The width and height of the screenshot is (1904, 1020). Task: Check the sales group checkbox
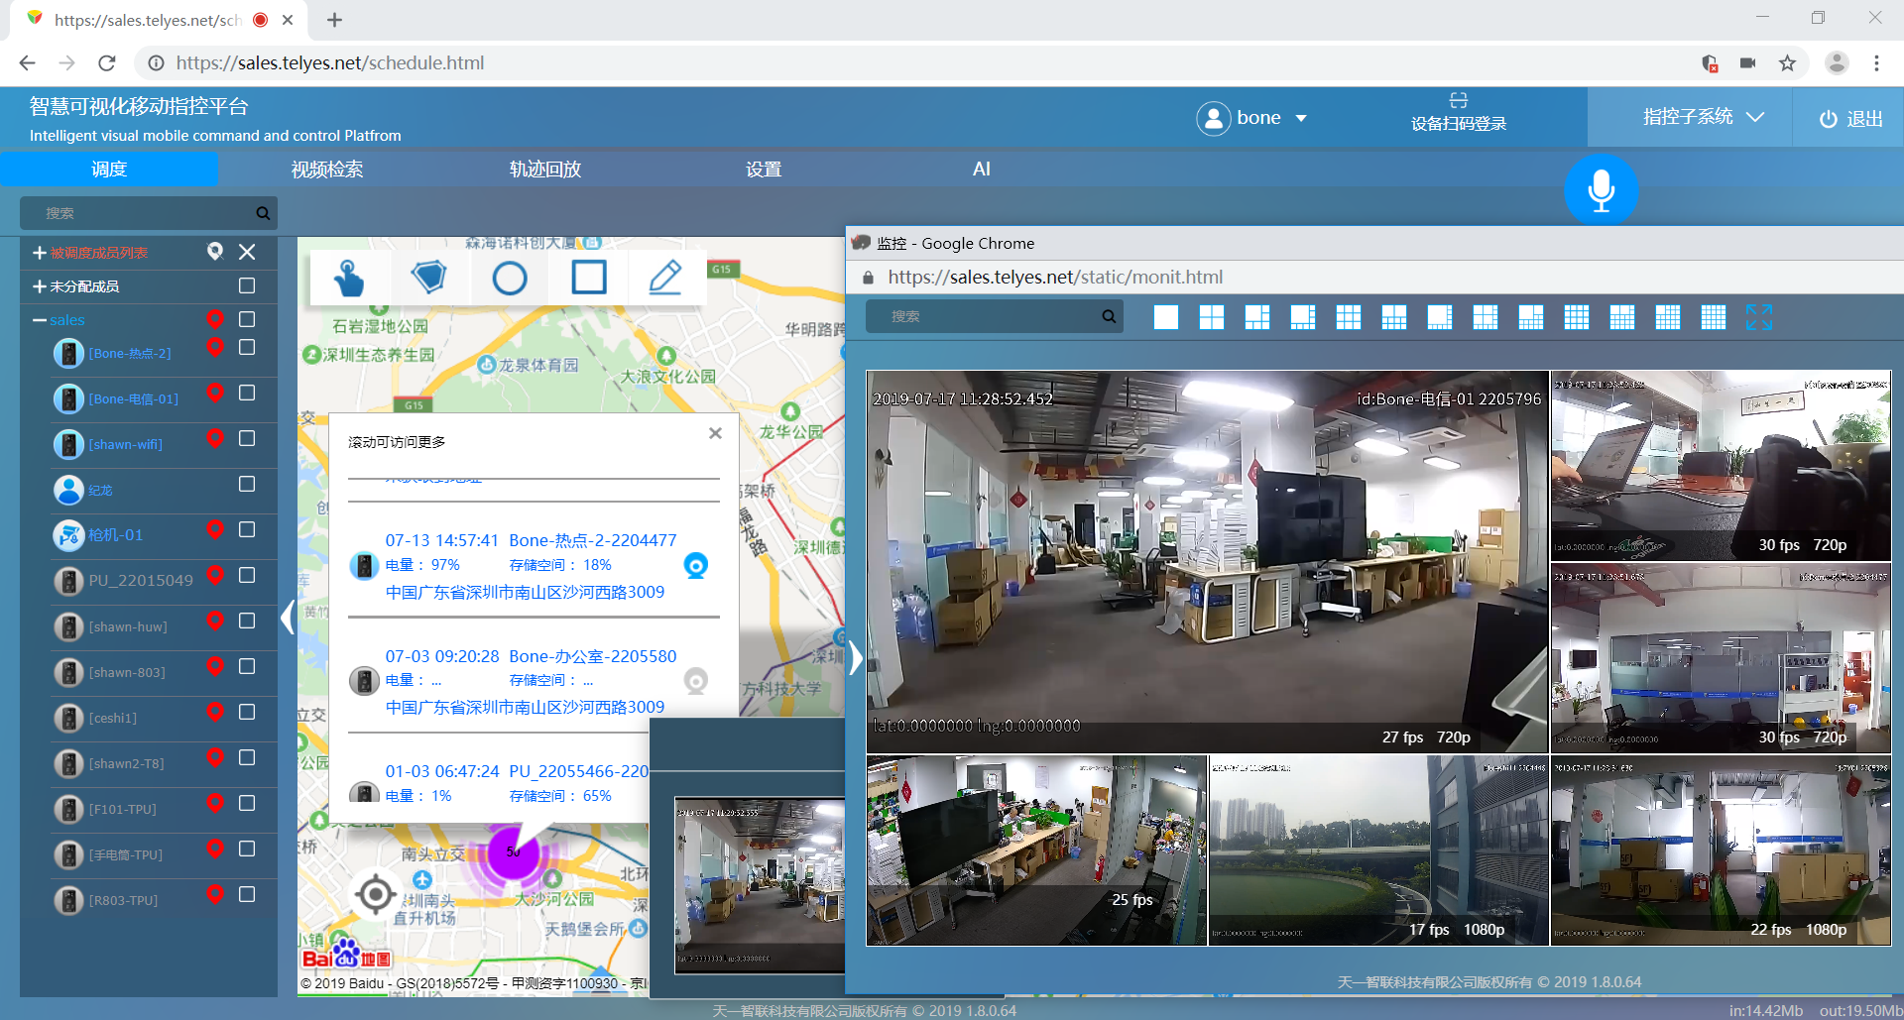247,319
